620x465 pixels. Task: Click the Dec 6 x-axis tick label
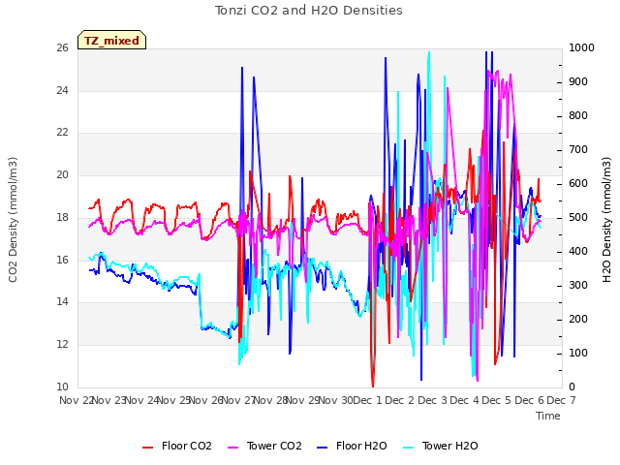point(529,400)
